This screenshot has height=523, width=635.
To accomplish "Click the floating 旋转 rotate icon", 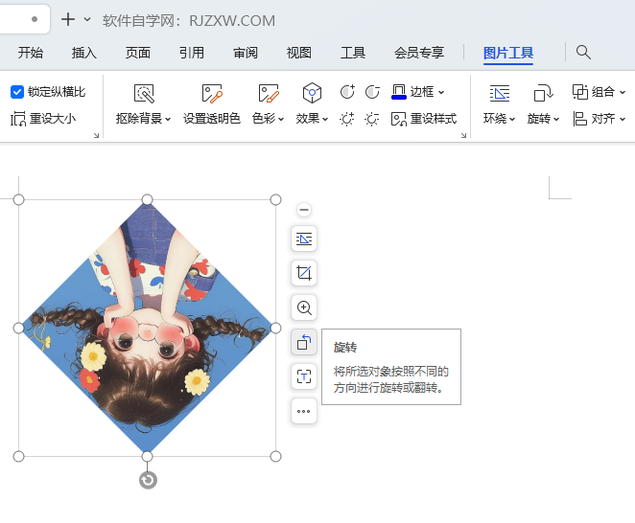I will 304,342.
